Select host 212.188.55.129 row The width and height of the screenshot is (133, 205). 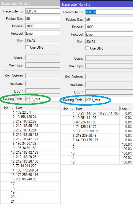(30, 126)
